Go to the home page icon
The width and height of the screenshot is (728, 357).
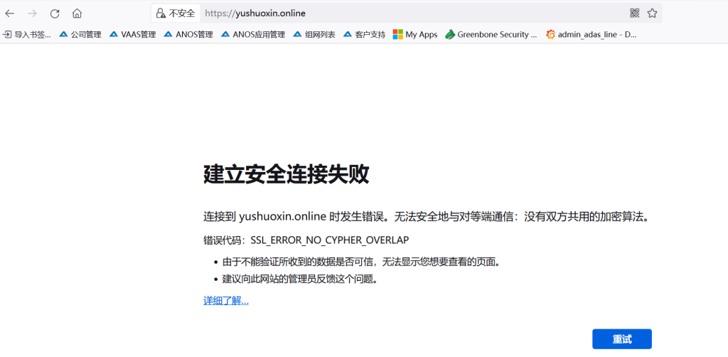pyautogui.click(x=77, y=14)
